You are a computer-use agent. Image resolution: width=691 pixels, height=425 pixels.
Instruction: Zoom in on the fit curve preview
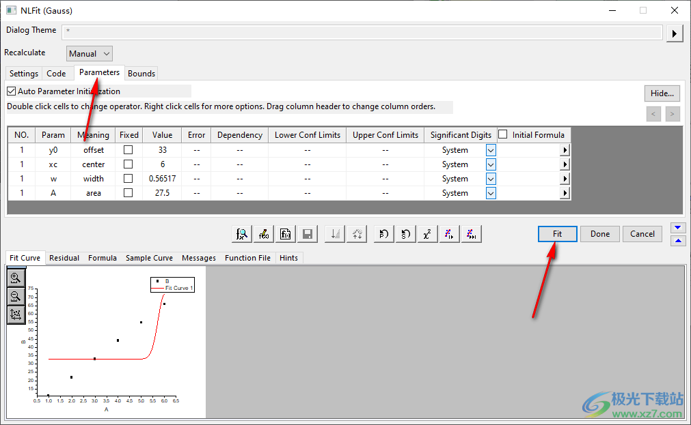click(16, 278)
